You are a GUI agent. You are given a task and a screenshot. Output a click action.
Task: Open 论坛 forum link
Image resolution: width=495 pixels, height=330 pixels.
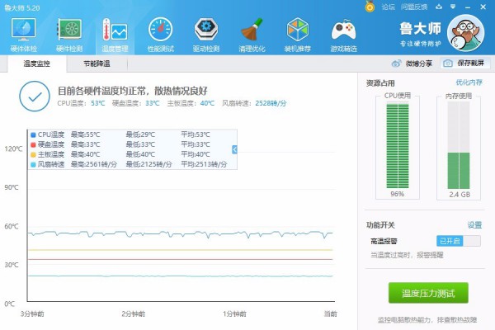pos(388,7)
